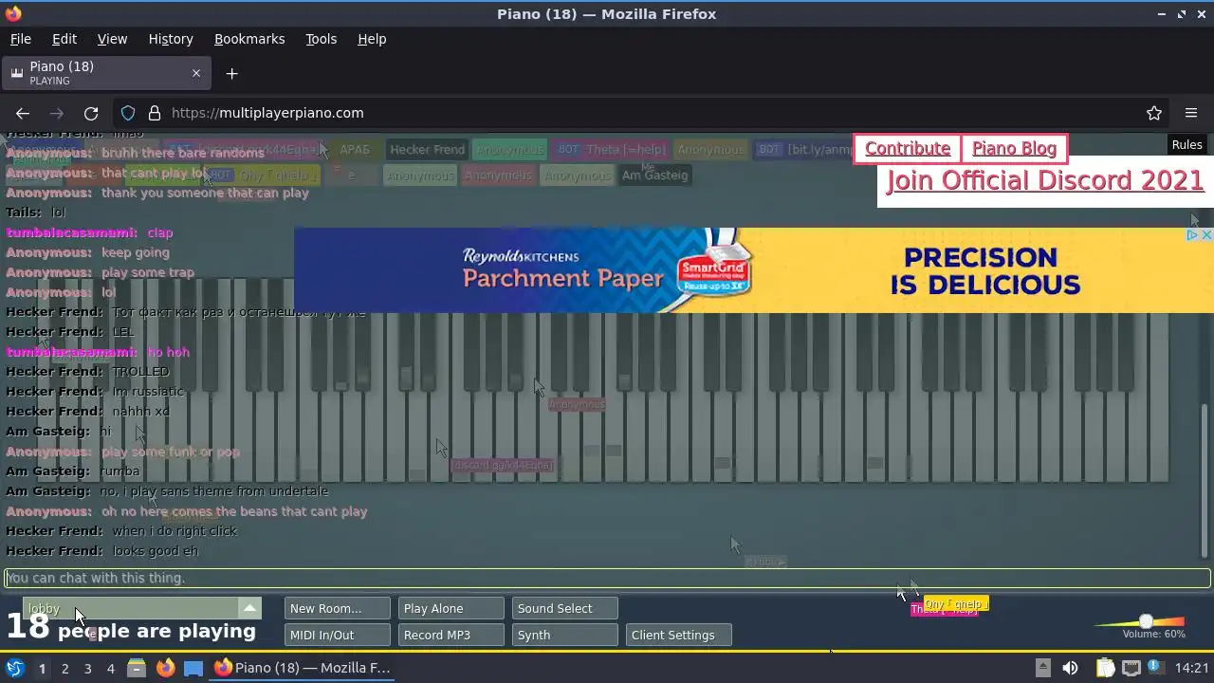Screen dimensions: 1214x683
Task: Open the system start menu icon in the taskbar
Action: click(x=15, y=668)
